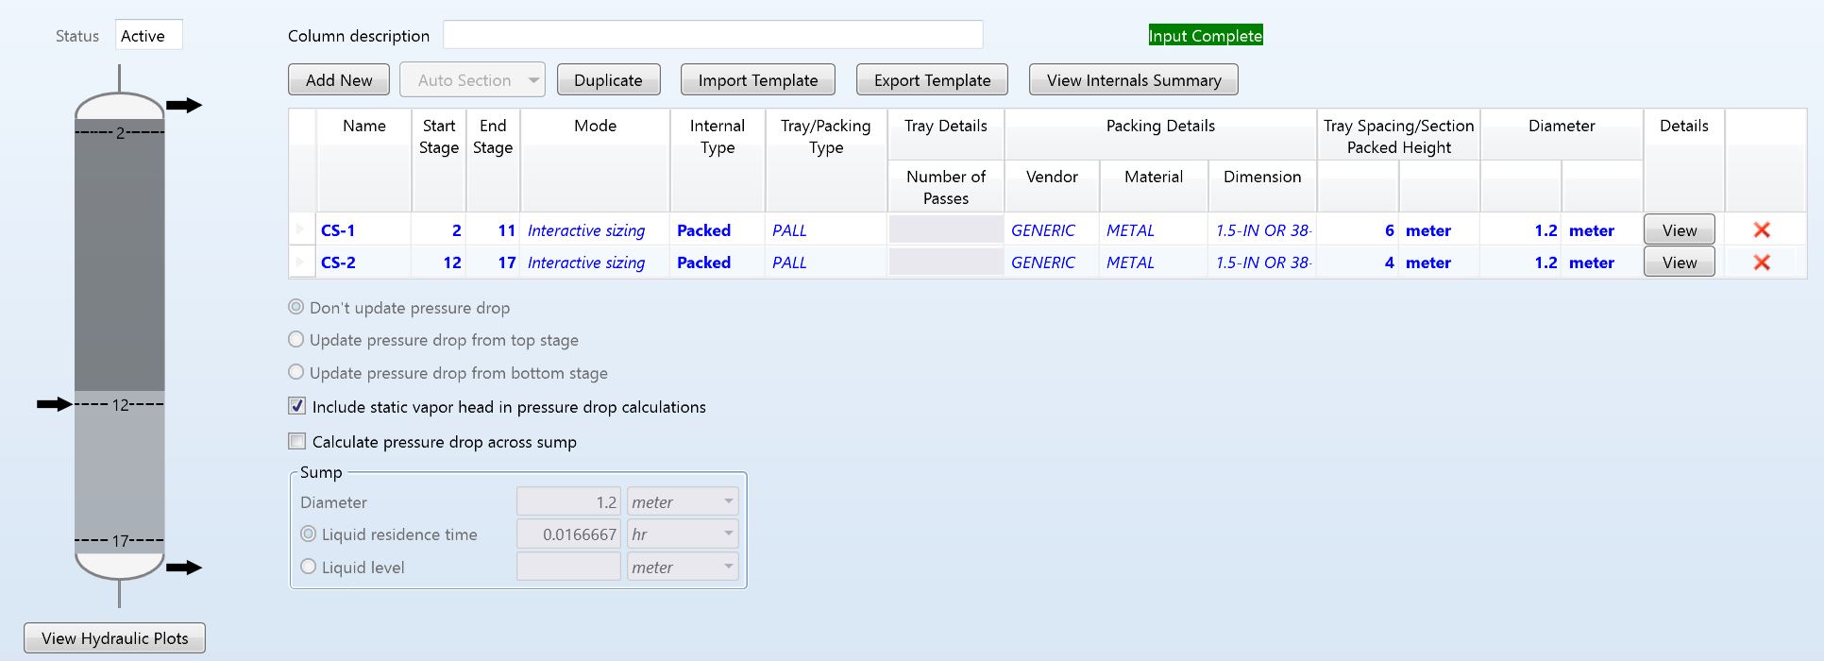This screenshot has height=661, width=1824.
Task: Click the bottom outlet arrow on column
Action: click(184, 568)
